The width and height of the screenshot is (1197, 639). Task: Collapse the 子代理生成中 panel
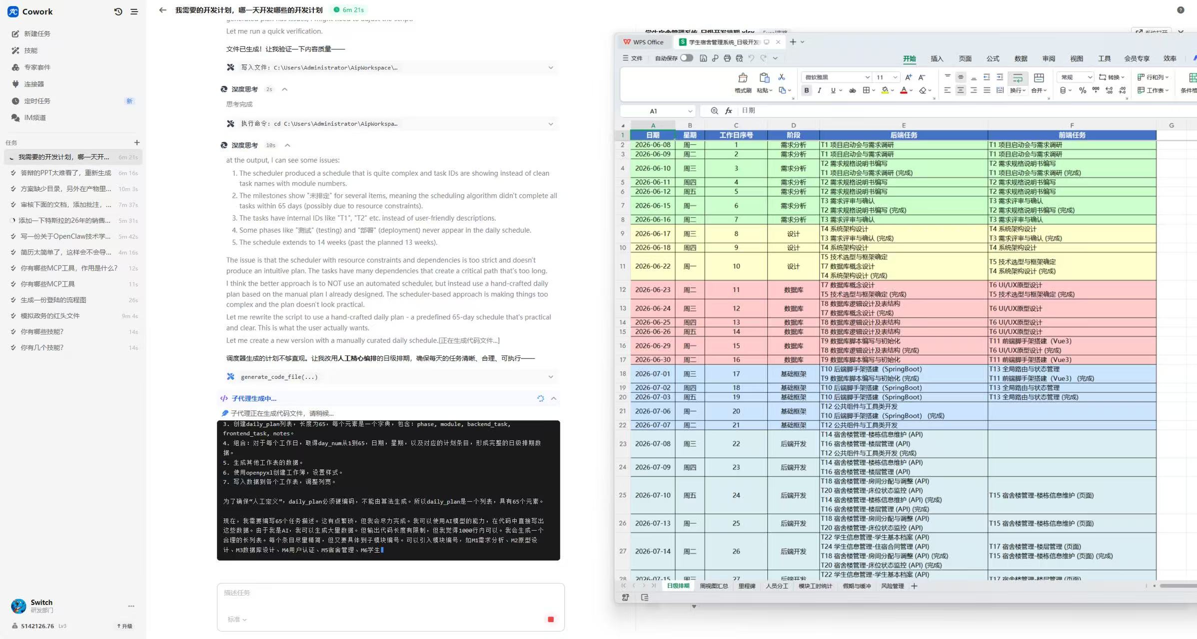[554, 398]
